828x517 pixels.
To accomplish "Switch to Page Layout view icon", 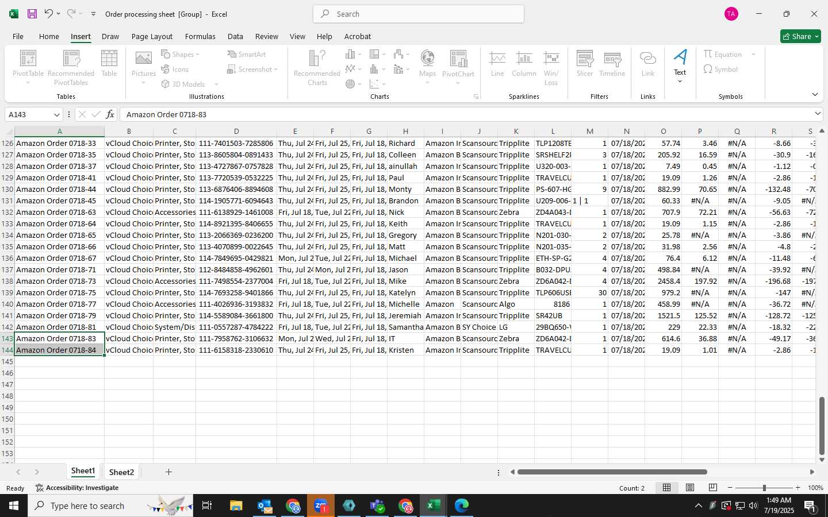I will click(x=689, y=488).
